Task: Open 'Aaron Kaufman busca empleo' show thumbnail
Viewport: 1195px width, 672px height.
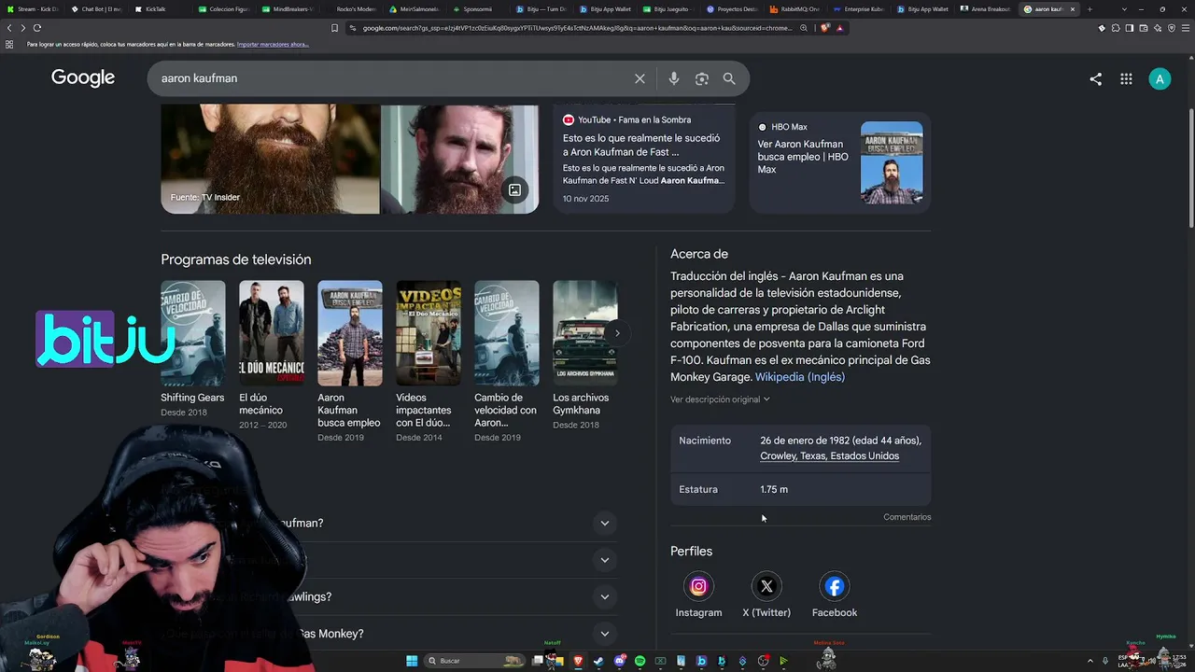Action: [350, 333]
